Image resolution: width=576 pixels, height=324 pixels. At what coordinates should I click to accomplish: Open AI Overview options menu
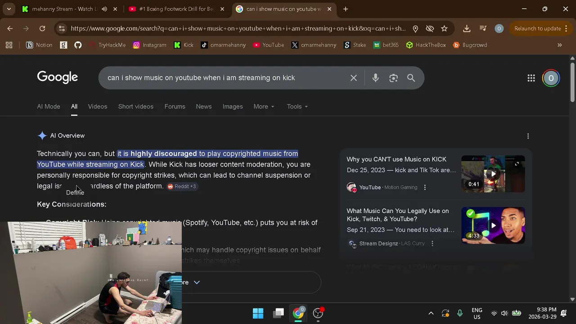(x=528, y=136)
